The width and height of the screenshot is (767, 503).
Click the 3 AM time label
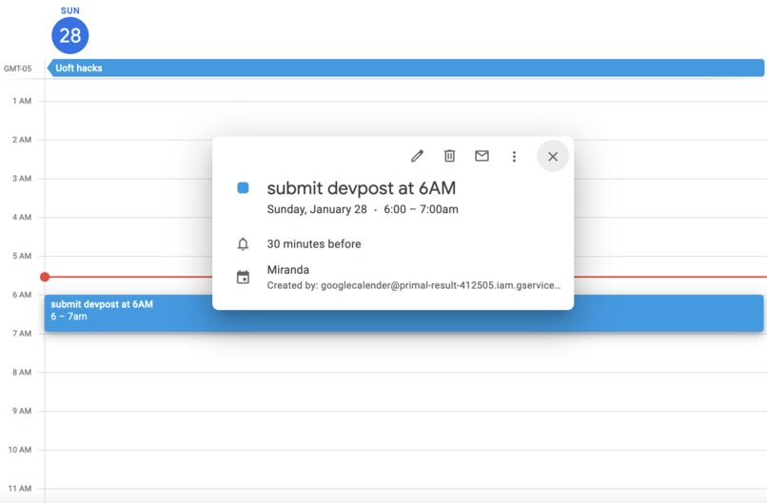22,179
